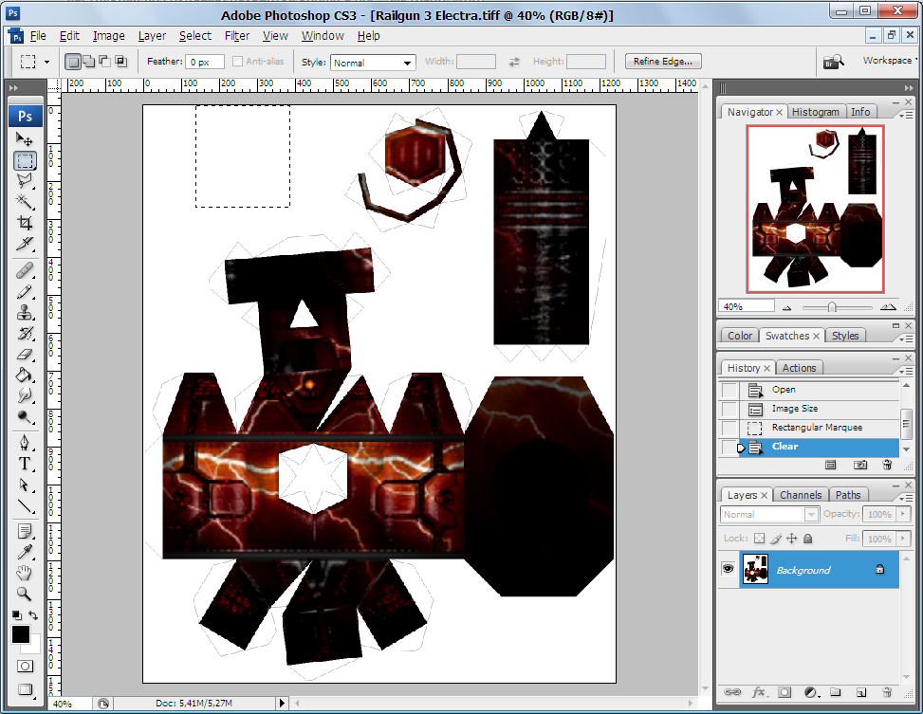Open the layer Fill slider arrow
Viewport: 923px width, 714px height.
click(902, 539)
